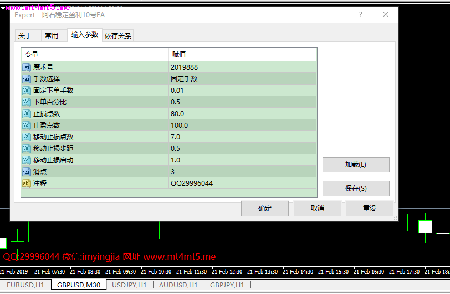The image size is (450, 294).
Task: Select the 注释 variable name
Action: click(40, 183)
